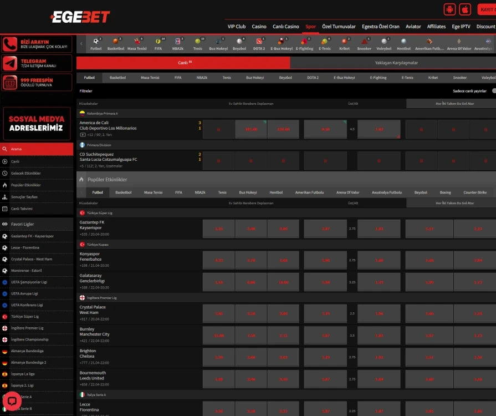This screenshot has height=416, width=496.
Task: Open the Android app download icon
Action: [x=449, y=9]
